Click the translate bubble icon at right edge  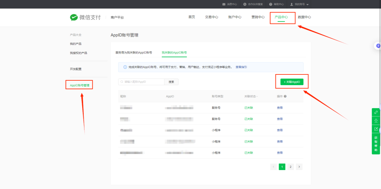click(378, 46)
